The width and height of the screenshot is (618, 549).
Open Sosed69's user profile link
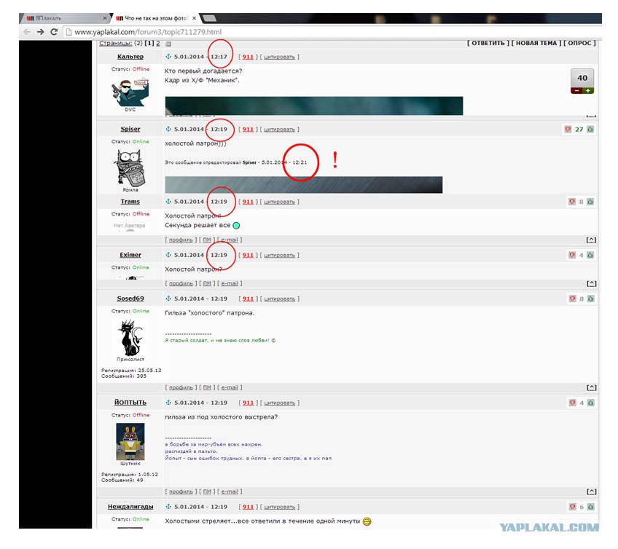coord(130,299)
